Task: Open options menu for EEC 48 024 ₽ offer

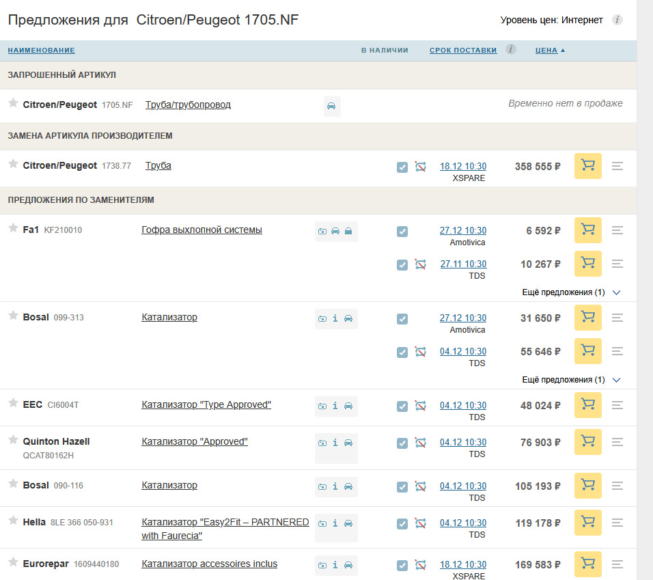Action: pos(617,404)
